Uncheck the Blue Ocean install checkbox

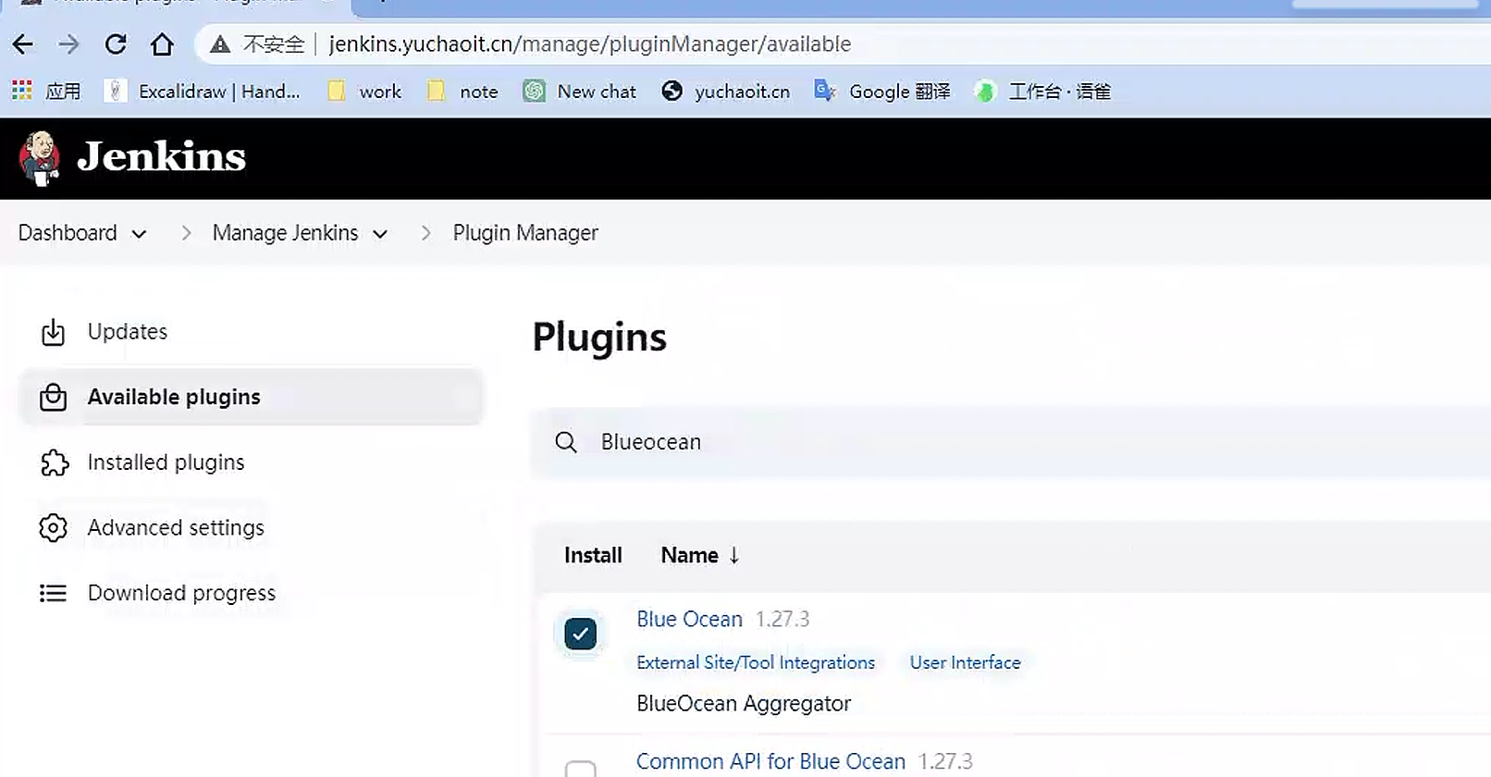[580, 634]
